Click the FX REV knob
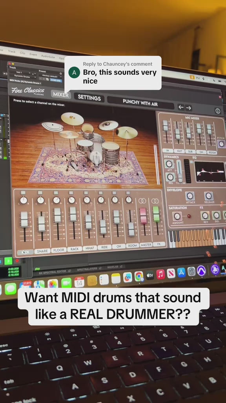The height and width of the screenshot is (403, 226). tap(205, 215)
